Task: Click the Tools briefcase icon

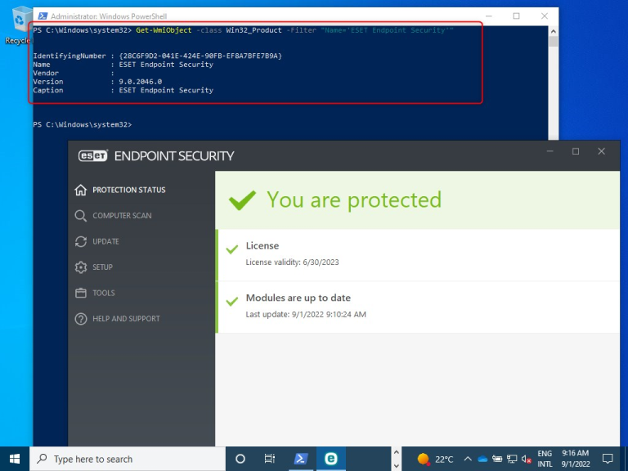Action: [80, 293]
